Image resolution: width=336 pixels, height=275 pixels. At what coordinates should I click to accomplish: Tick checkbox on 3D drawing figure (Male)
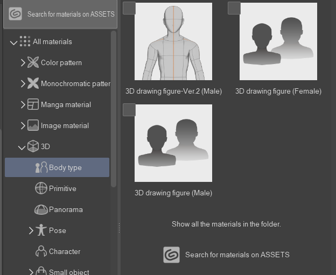129,110
